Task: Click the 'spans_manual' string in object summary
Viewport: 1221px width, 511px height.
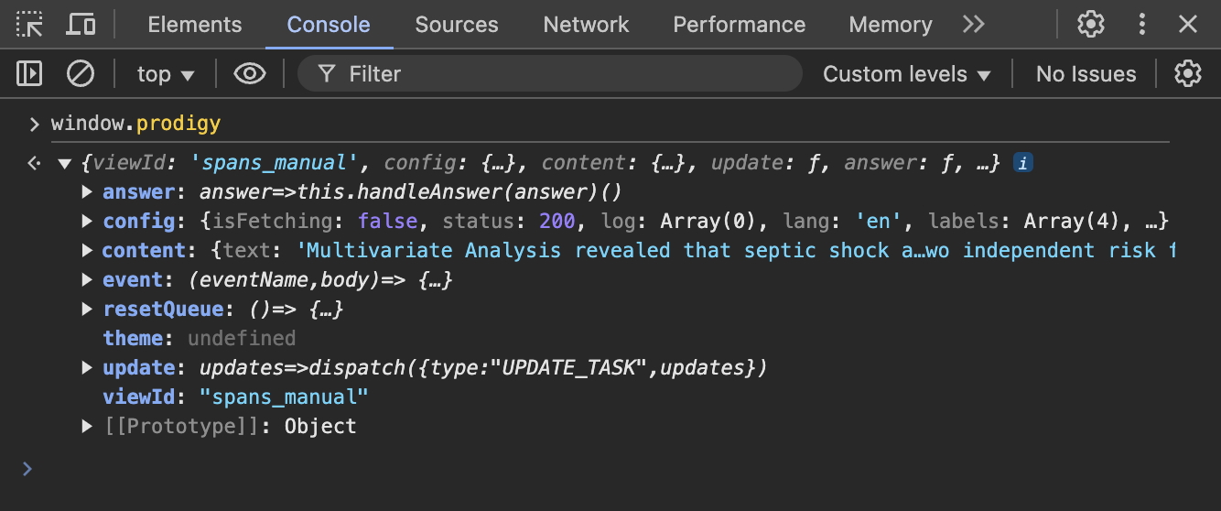Action: pos(274,164)
